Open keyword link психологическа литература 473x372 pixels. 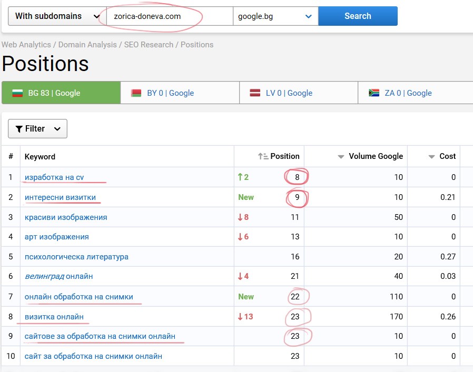click(76, 257)
